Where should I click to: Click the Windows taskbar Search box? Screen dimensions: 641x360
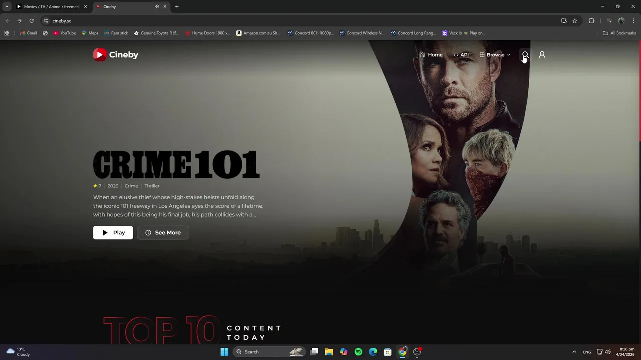pyautogui.click(x=269, y=352)
